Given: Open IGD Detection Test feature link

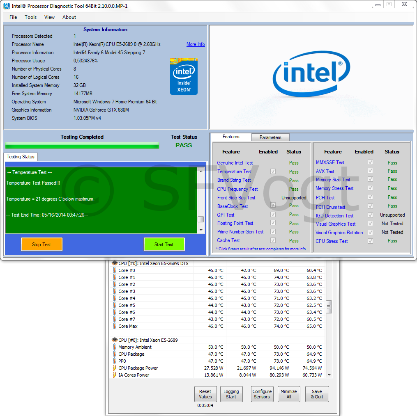Looking at the screenshot, I should click(334, 216).
